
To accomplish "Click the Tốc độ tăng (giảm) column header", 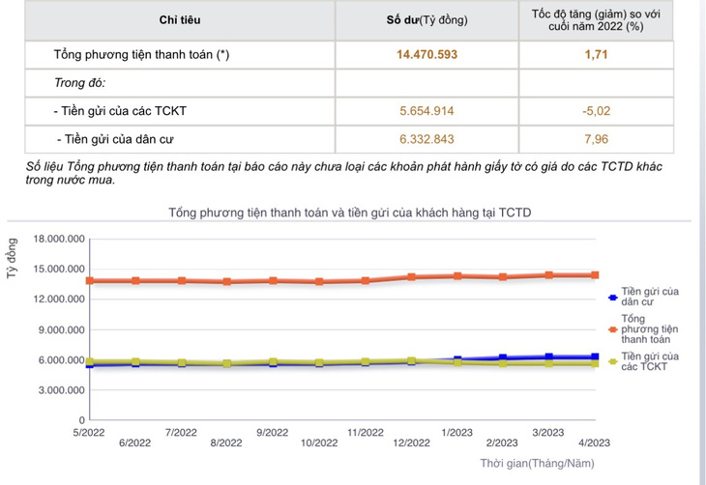I will tap(596, 20).
